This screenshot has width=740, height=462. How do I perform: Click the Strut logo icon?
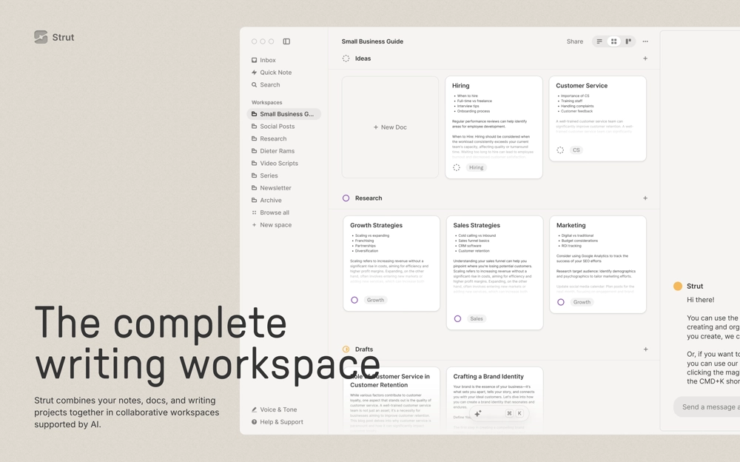pos(41,37)
